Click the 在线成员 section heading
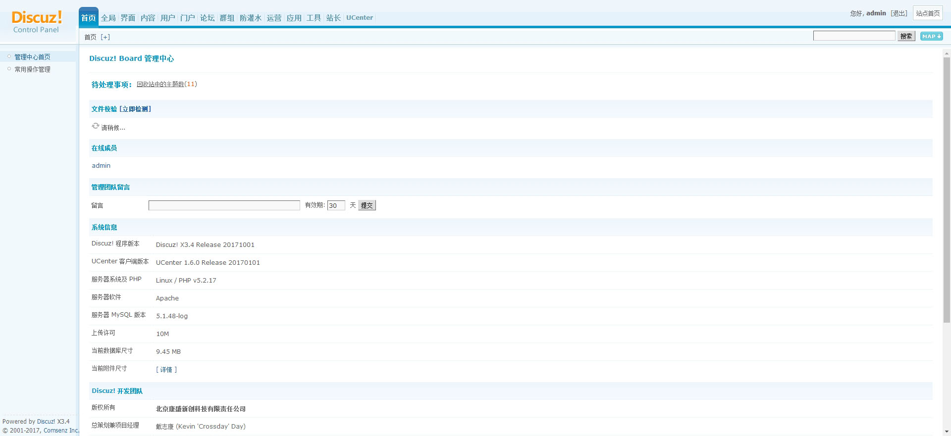This screenshot has width=951, height=436. tap(104, 148)
